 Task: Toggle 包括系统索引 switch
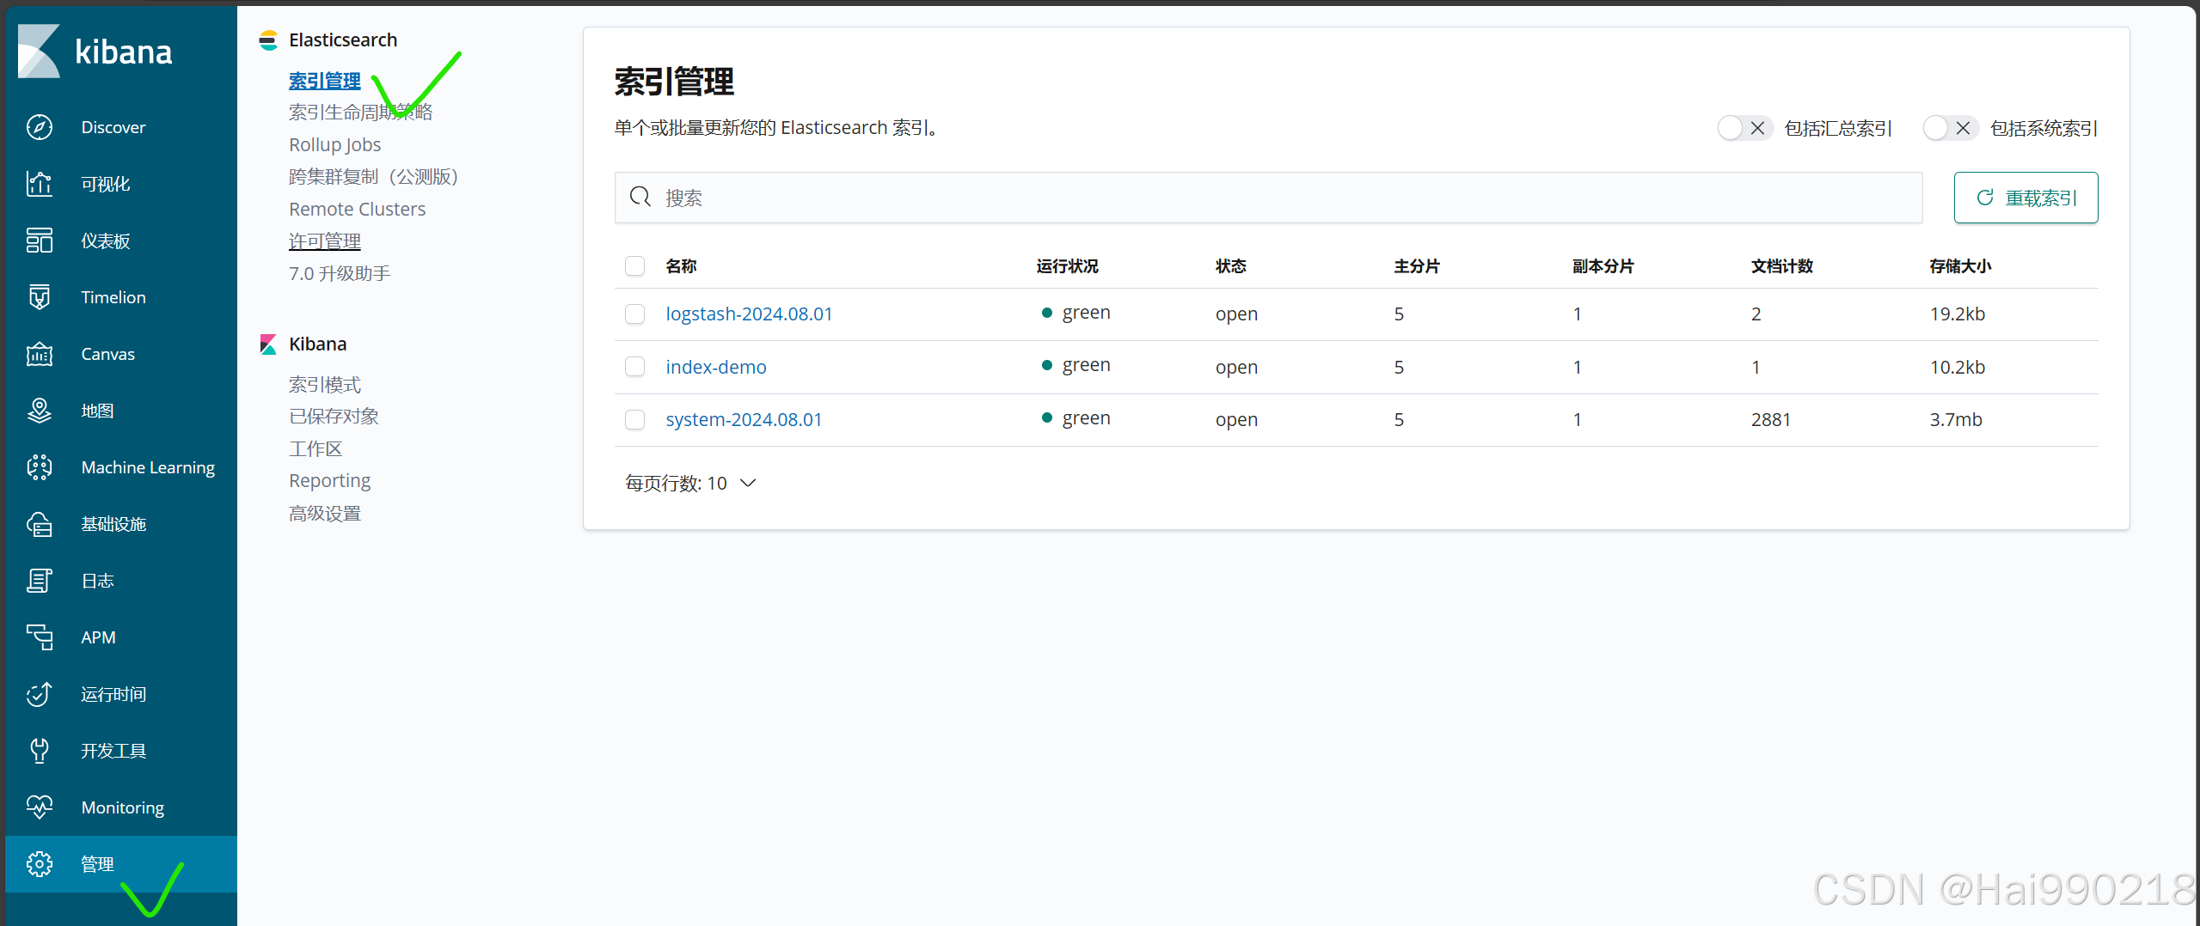[x=1951, y=128]
